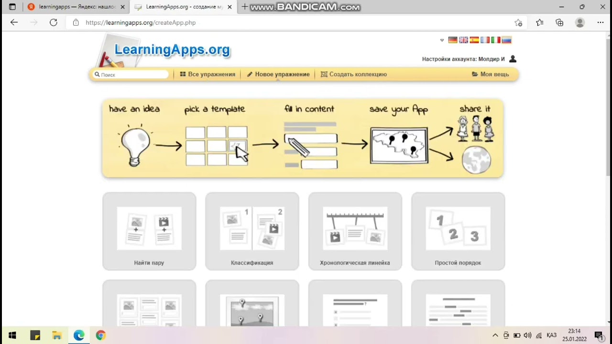
Task: Open Google Chrome from taskbar
Action: [x=100, y=335]
